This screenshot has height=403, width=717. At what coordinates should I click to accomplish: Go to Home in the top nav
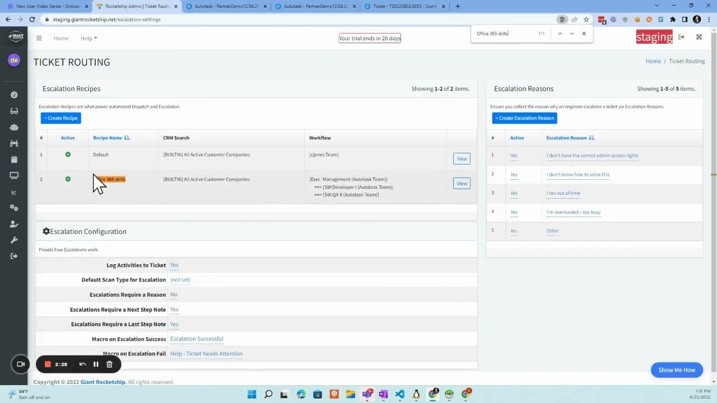coord(61,38)
